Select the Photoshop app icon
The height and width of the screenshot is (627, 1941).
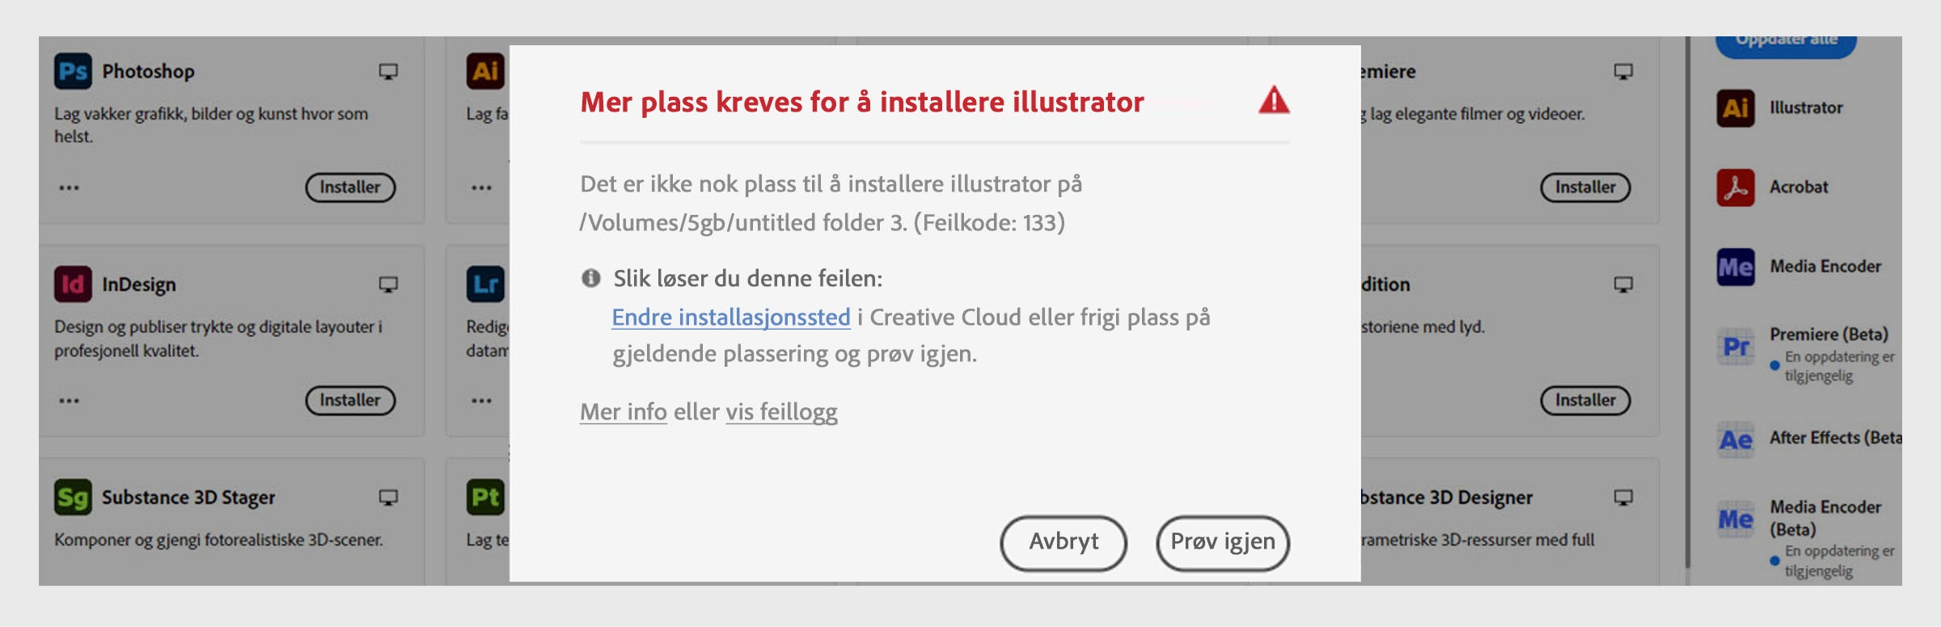(74, 71)
